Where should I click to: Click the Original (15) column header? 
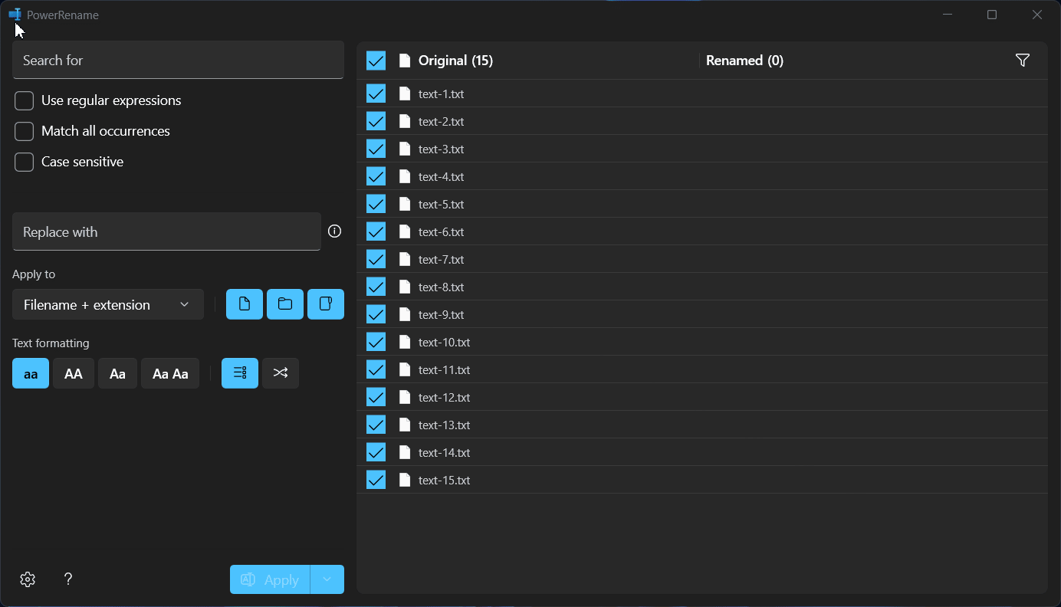click(x=455, y=61)
